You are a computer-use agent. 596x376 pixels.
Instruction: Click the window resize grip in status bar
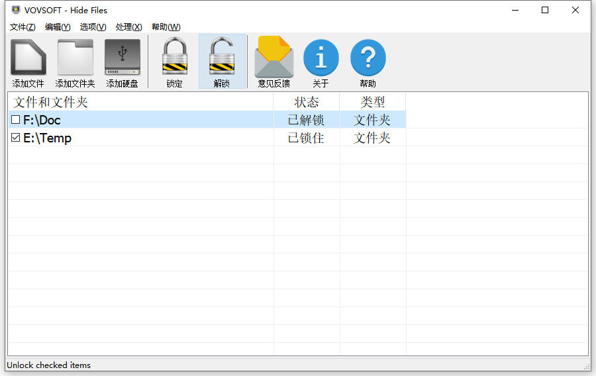[x=587, y=366]
